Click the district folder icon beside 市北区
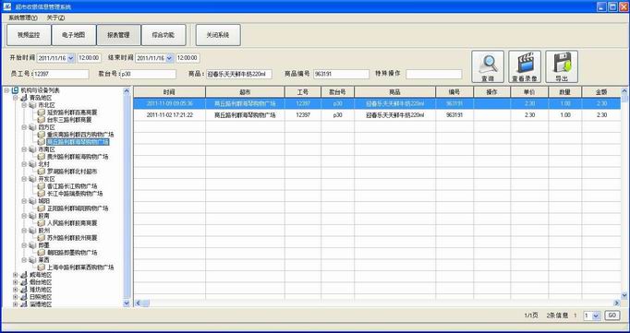630x333 pixels. click(x=32, y=105)
